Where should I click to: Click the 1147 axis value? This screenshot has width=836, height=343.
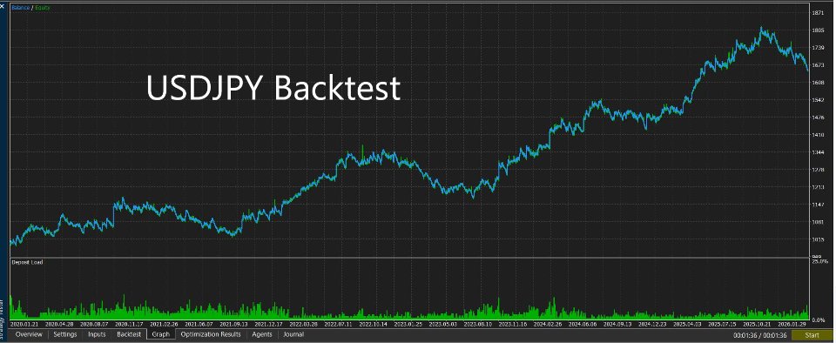tap(819, 205)
